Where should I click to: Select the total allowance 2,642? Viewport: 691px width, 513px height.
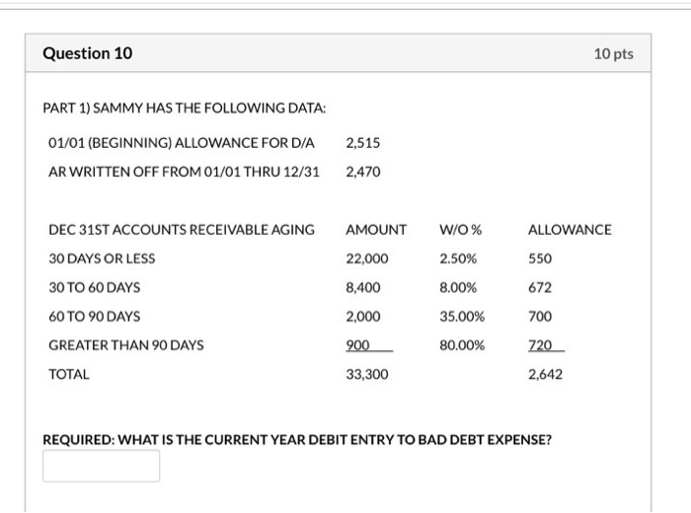[545, 374]
